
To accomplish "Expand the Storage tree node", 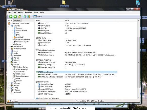I will 9,58.
